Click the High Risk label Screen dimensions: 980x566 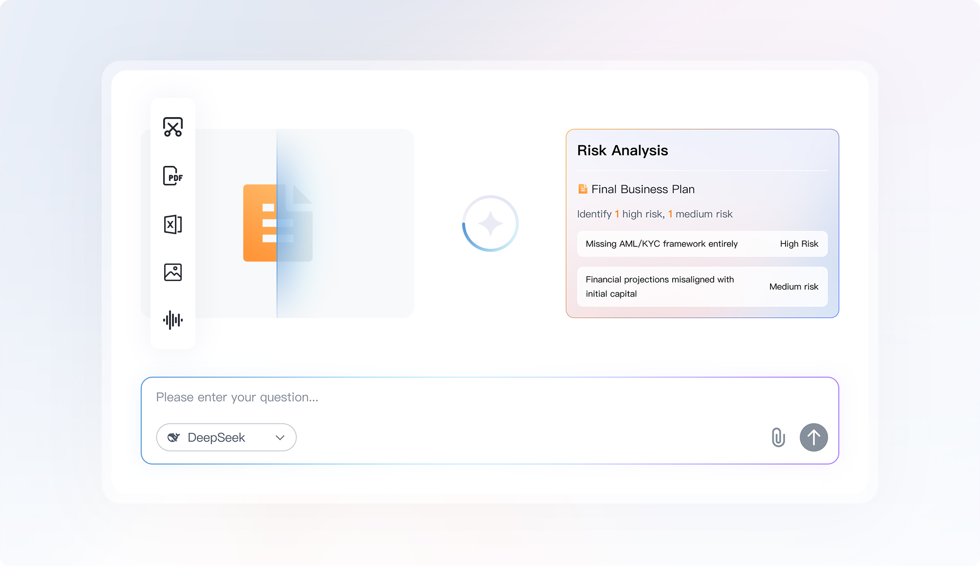[799, 244]
